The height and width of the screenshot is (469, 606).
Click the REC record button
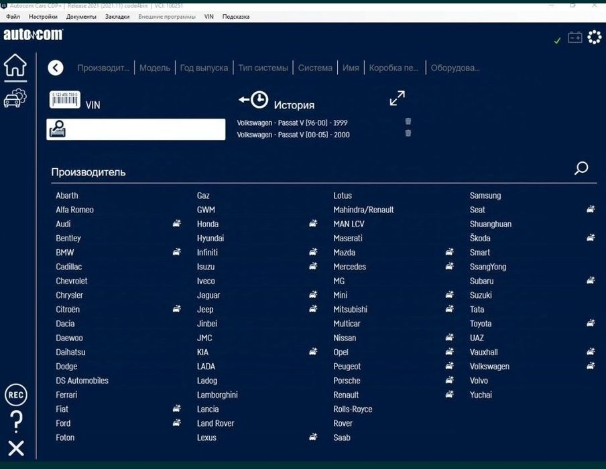[16, 395]
